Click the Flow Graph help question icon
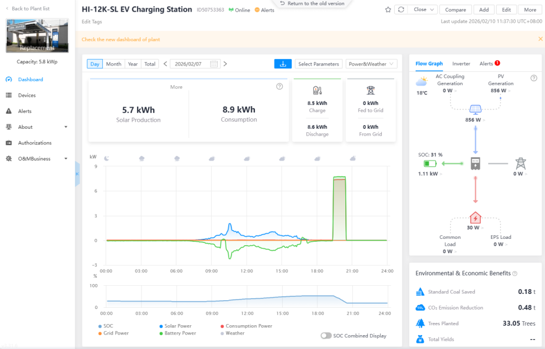Viewport: 545px width, 349px height. point(533,78)
